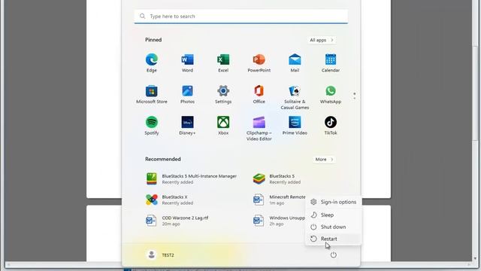Open TEST2 user account menu
Viewport: 481px width, 271px height.
[x=160, y=254]
